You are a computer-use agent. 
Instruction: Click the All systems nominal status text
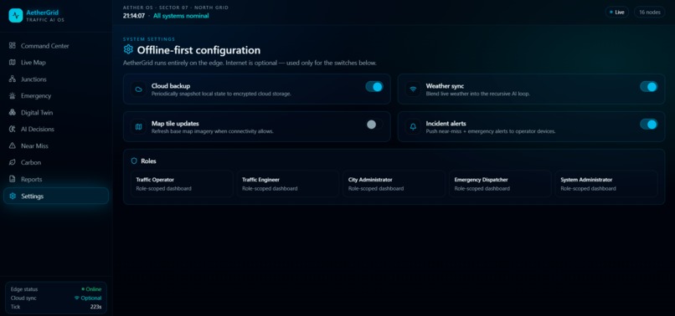(x=181, y=16)
